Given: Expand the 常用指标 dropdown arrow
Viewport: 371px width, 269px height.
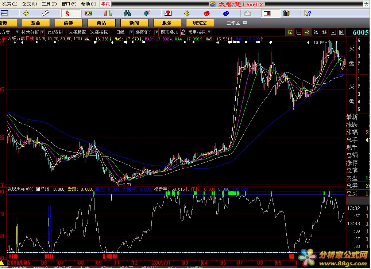Looking at the screenshot, I should (x=209, y=32).
